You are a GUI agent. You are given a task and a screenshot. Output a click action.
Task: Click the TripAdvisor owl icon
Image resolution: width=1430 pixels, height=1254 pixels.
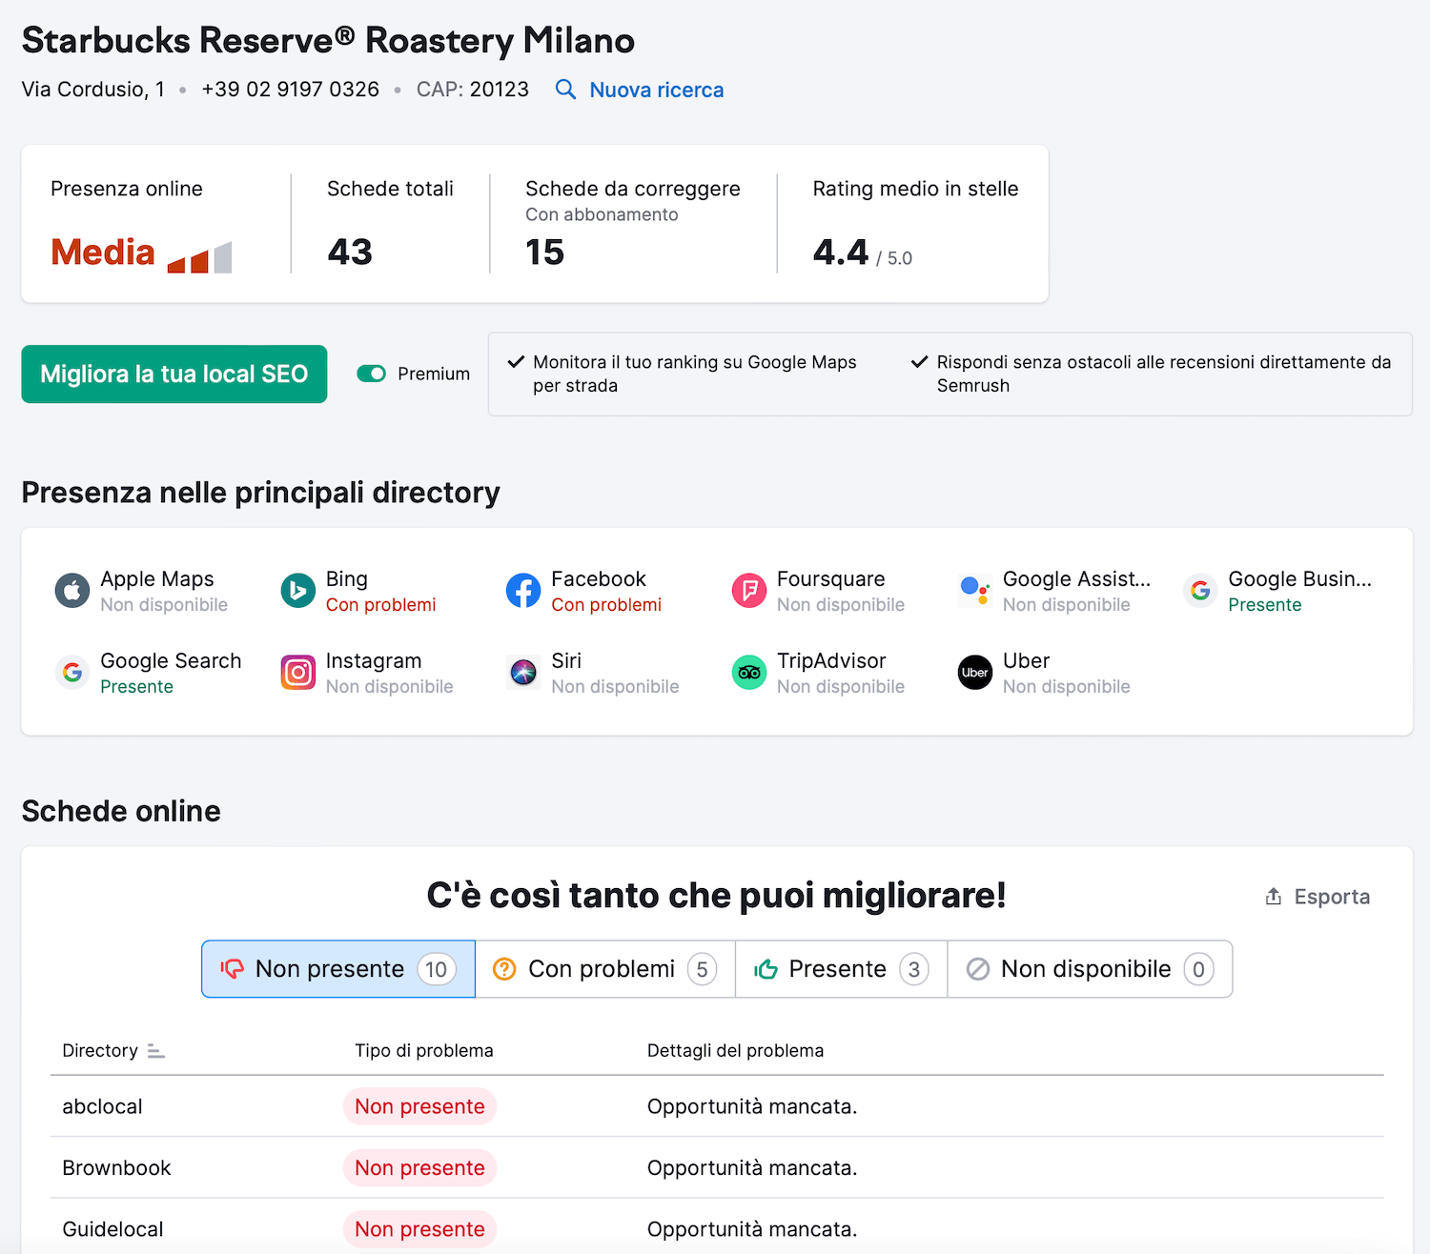(749, 673)
